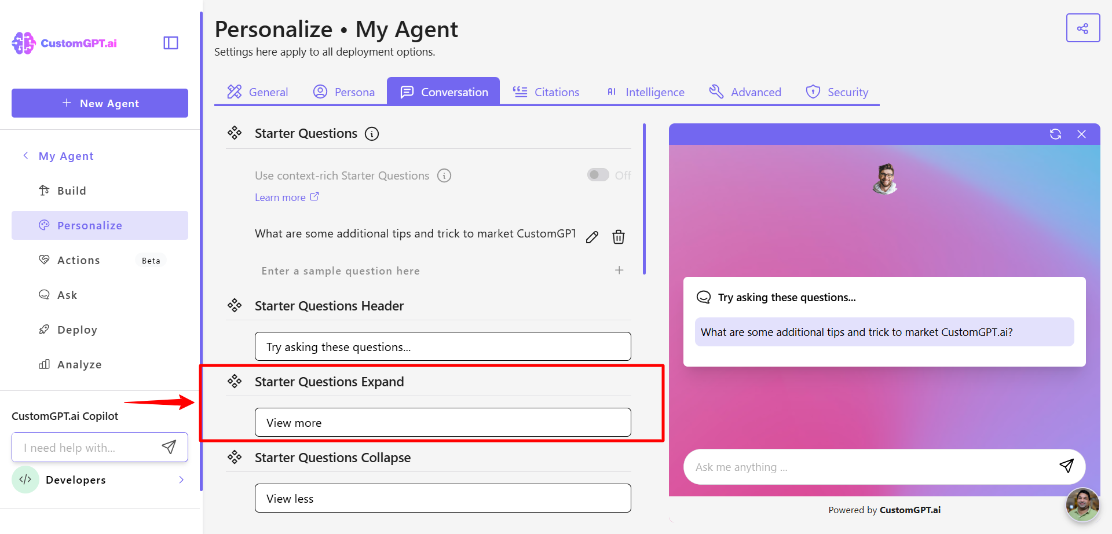Open the Learn more link
Screen dimensions: 1112x534
pos(287,197)
